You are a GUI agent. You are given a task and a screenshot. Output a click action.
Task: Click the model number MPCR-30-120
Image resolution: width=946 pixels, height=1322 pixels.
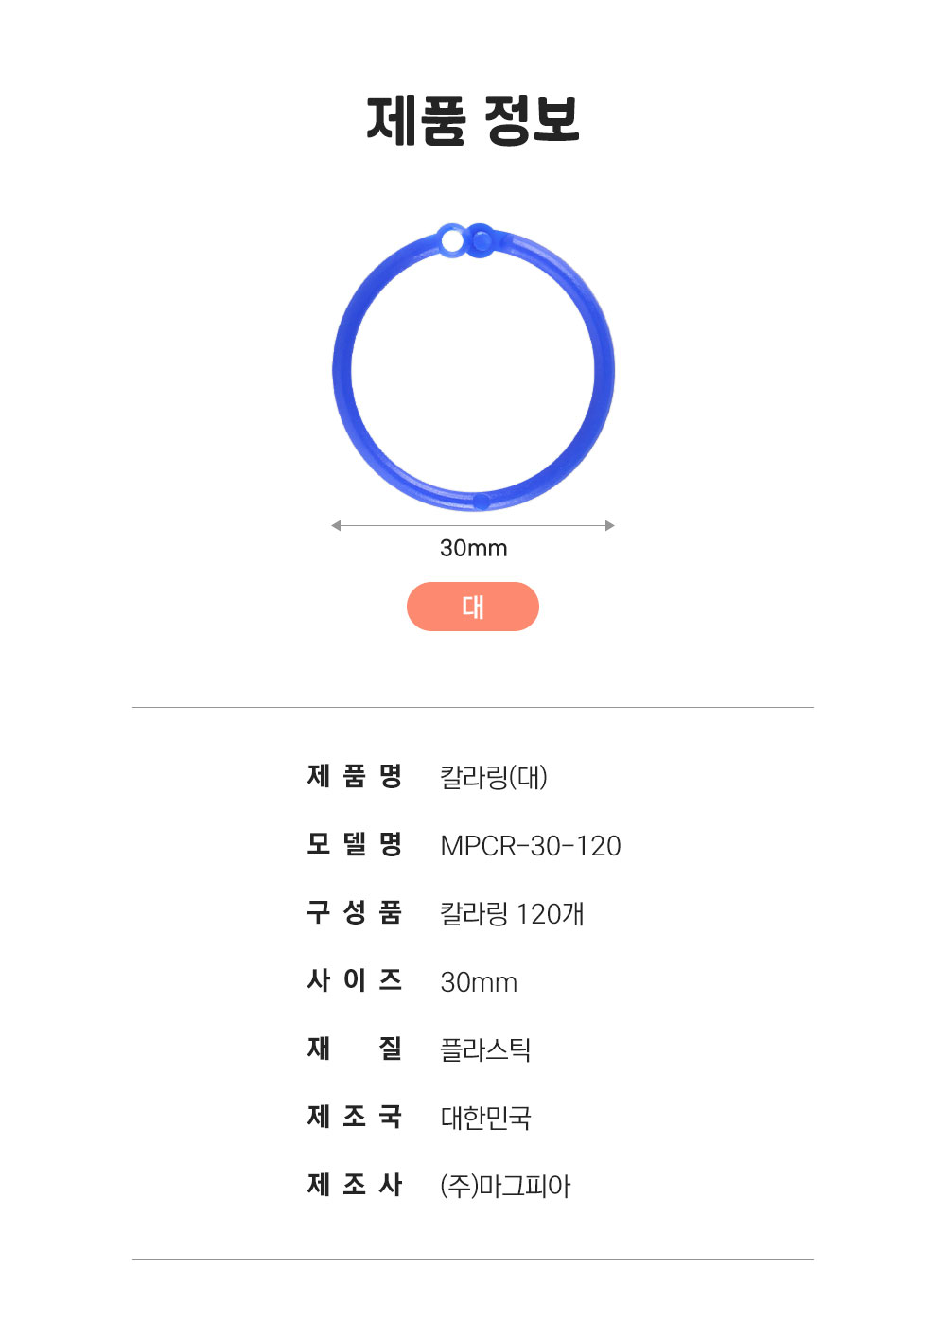coord(531,845)
